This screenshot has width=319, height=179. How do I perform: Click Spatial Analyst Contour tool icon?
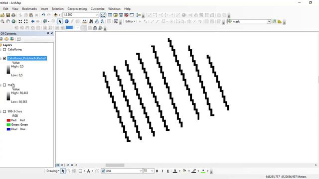pos(274,21)
